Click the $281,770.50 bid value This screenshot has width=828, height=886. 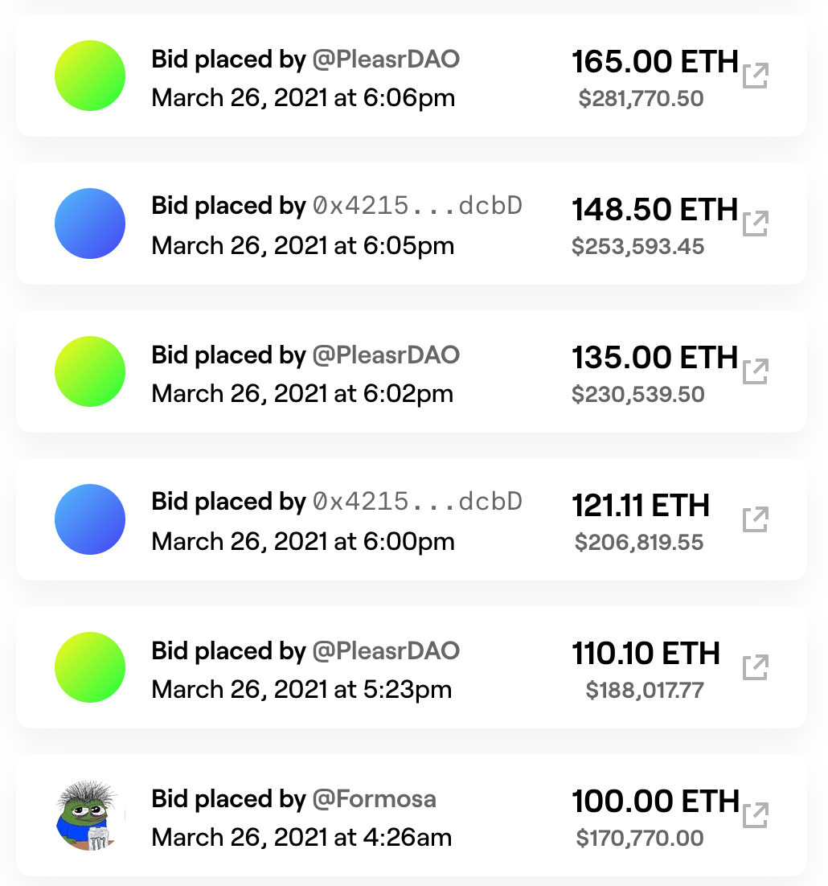tap(641, 99)
